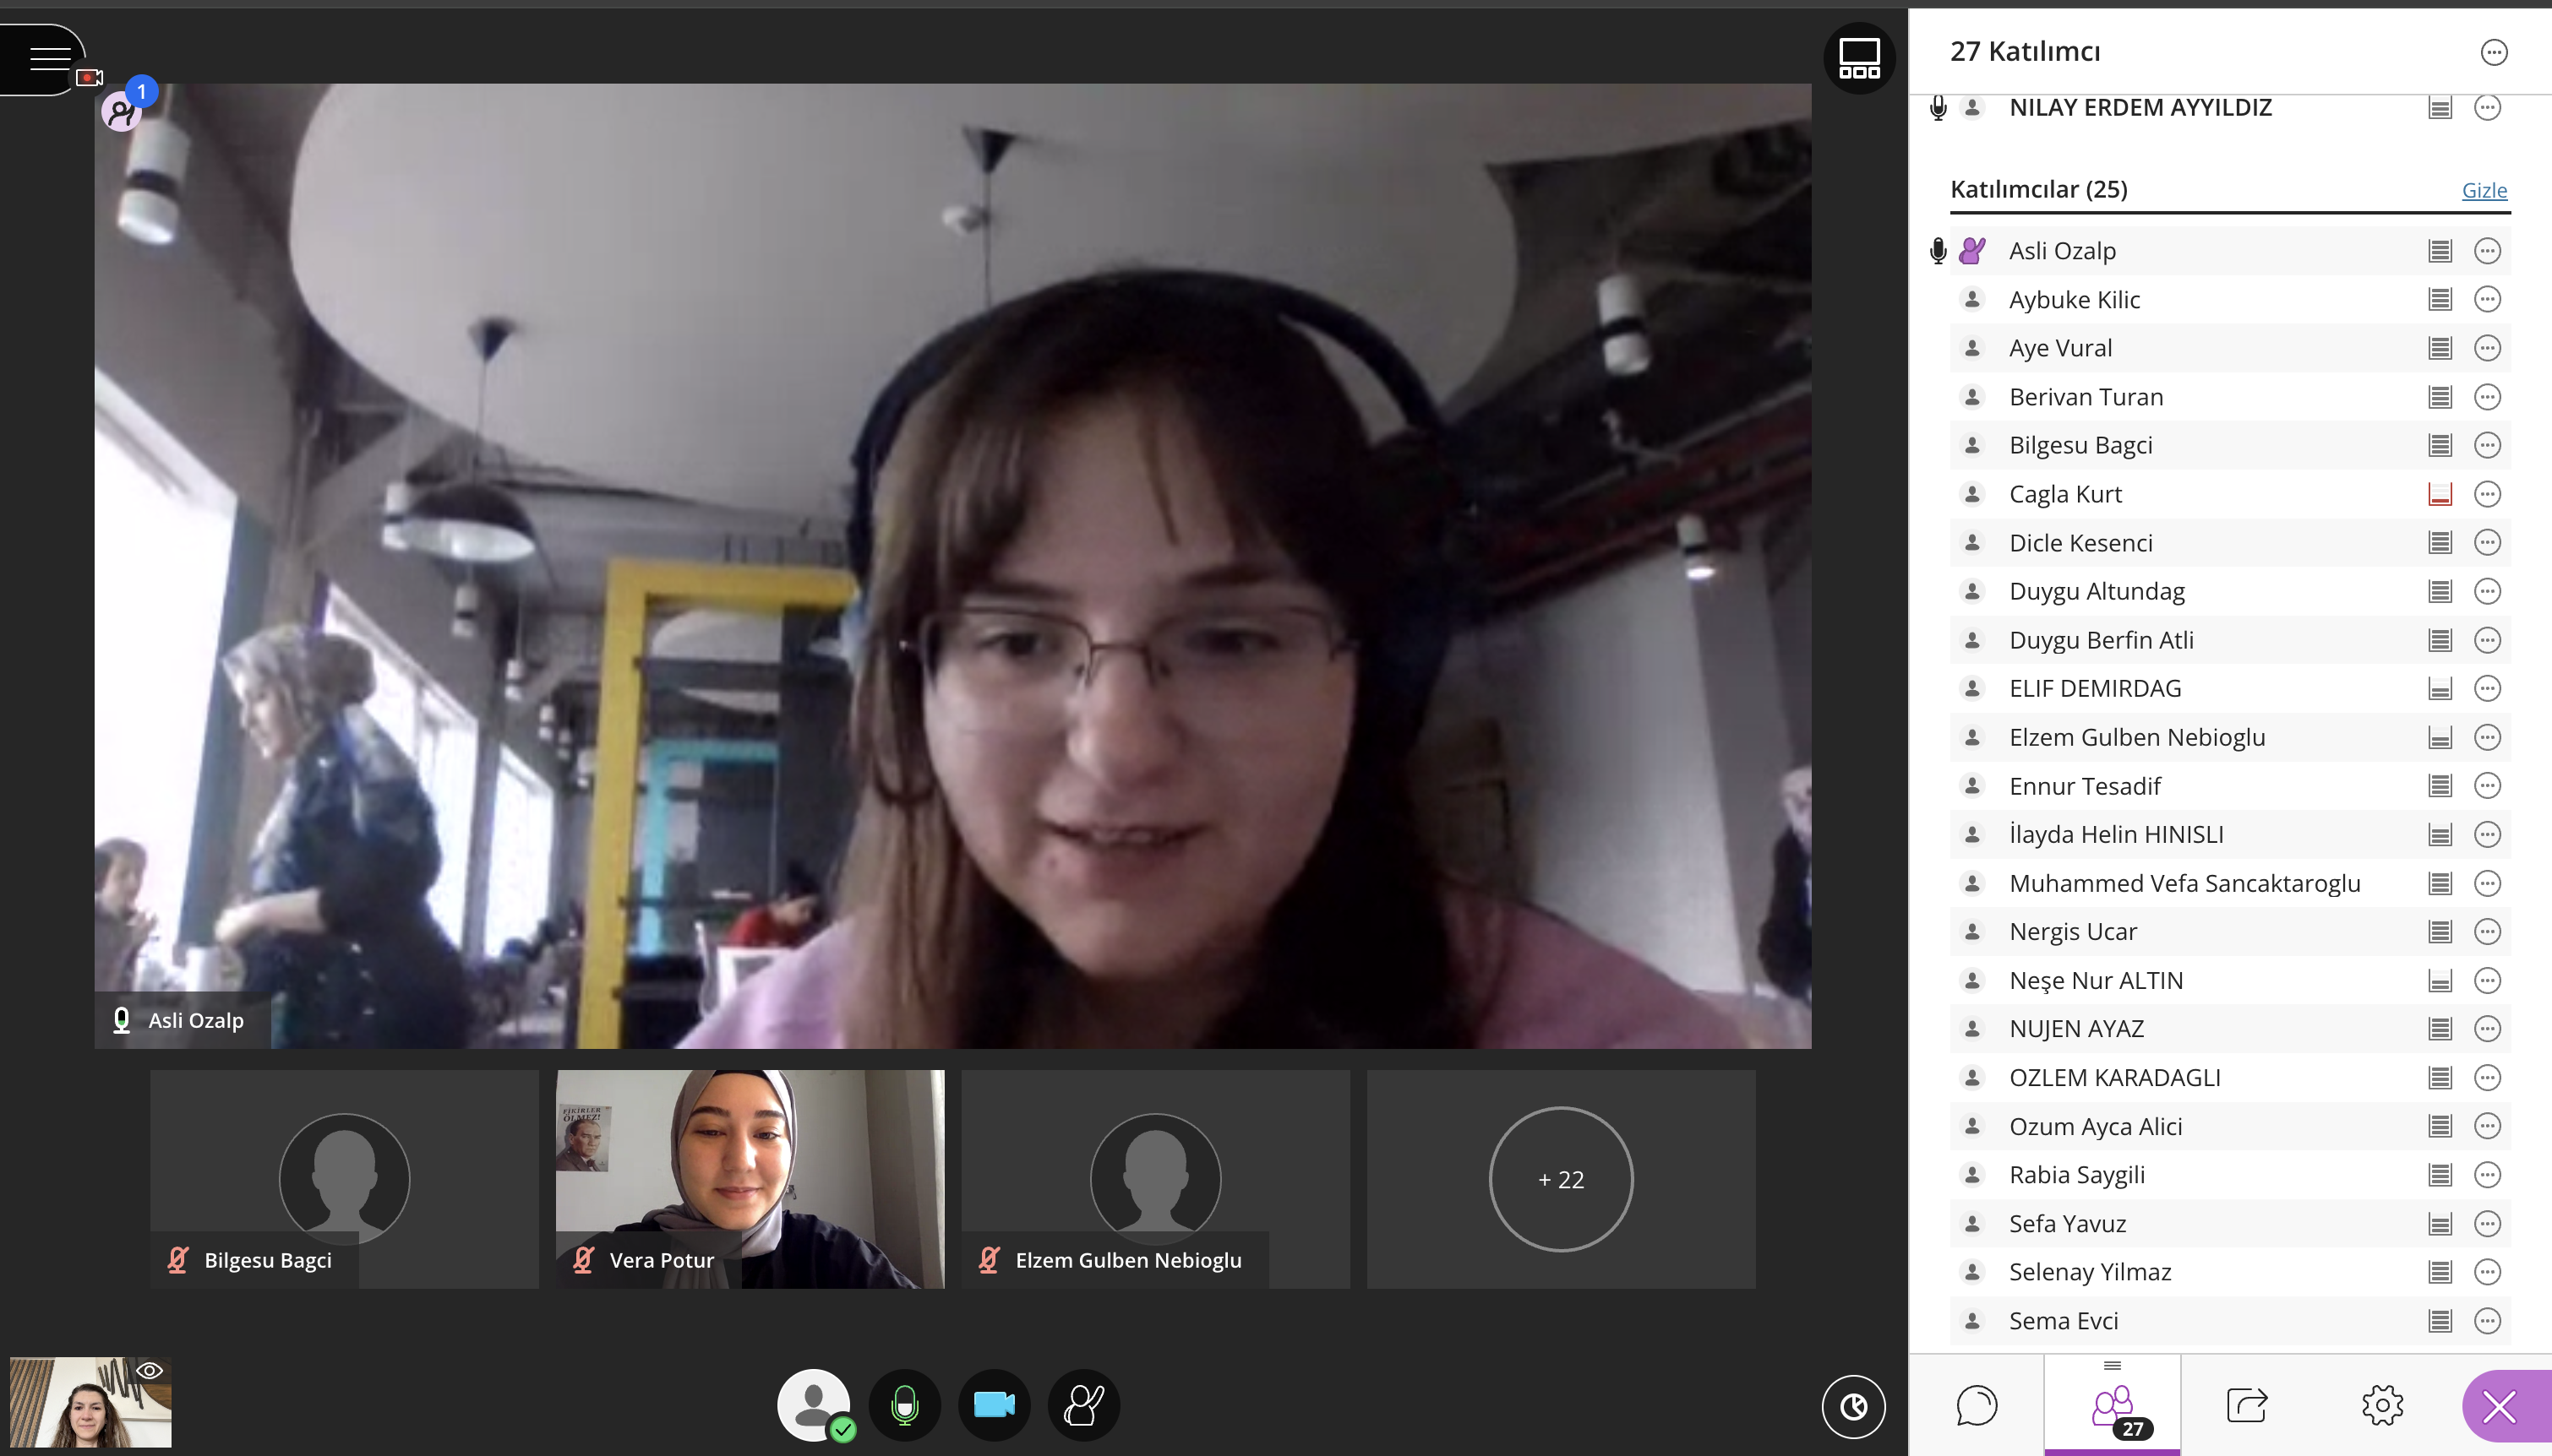Screen dimensions: 2552x1456
Task: Open attendee controls for Dicle Kesenci
Action: [x=2487, y=543]
